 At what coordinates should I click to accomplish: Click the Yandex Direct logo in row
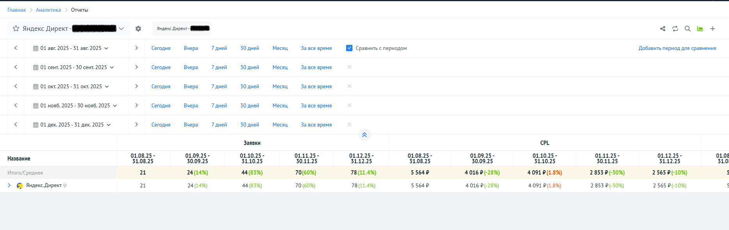20,185
